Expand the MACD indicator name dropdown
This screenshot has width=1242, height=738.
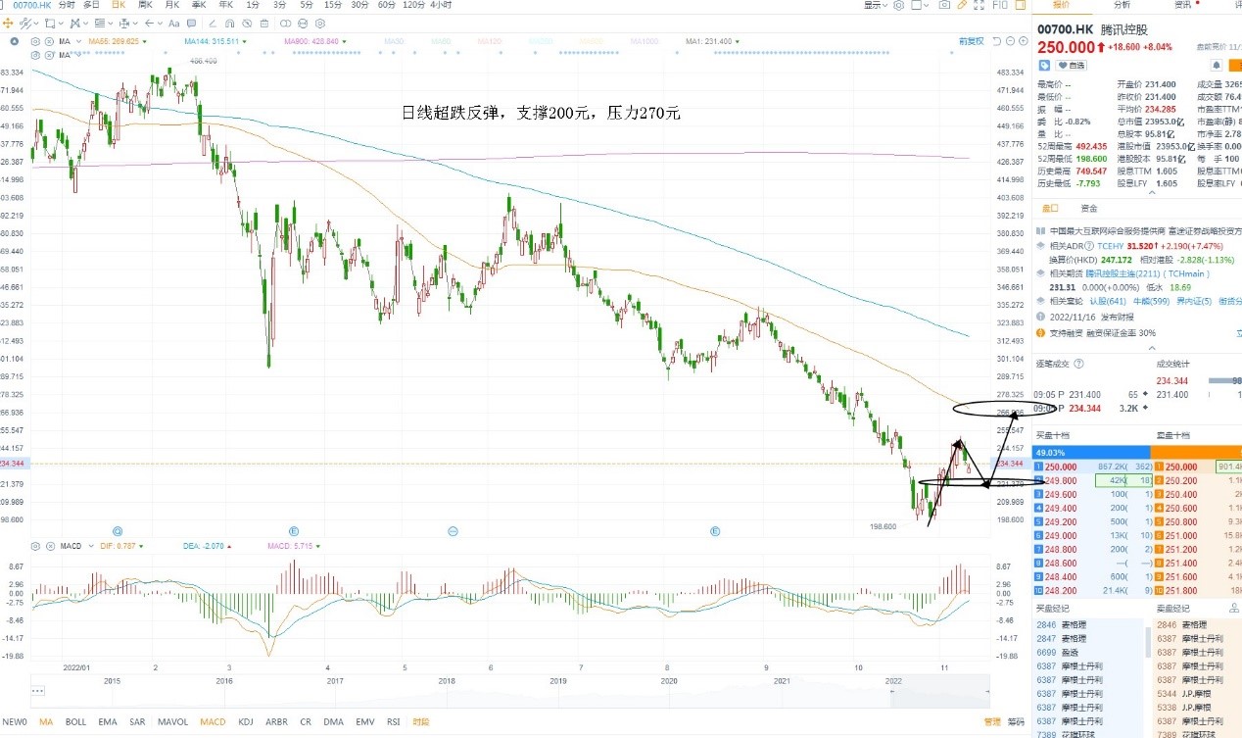click(x=90, y=545)
